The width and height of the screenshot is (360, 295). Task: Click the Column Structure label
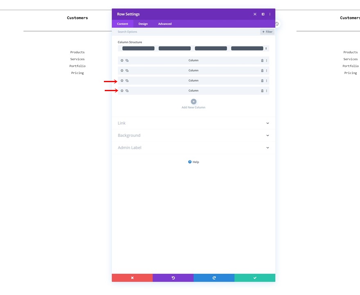[x=130, y=42]
